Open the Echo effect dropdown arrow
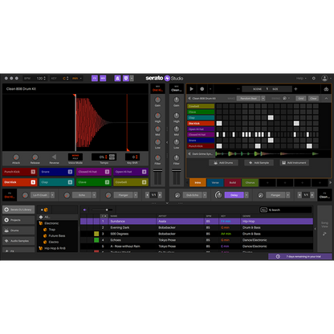The width and height of the screenshot is (334, 334). [94, 195]
